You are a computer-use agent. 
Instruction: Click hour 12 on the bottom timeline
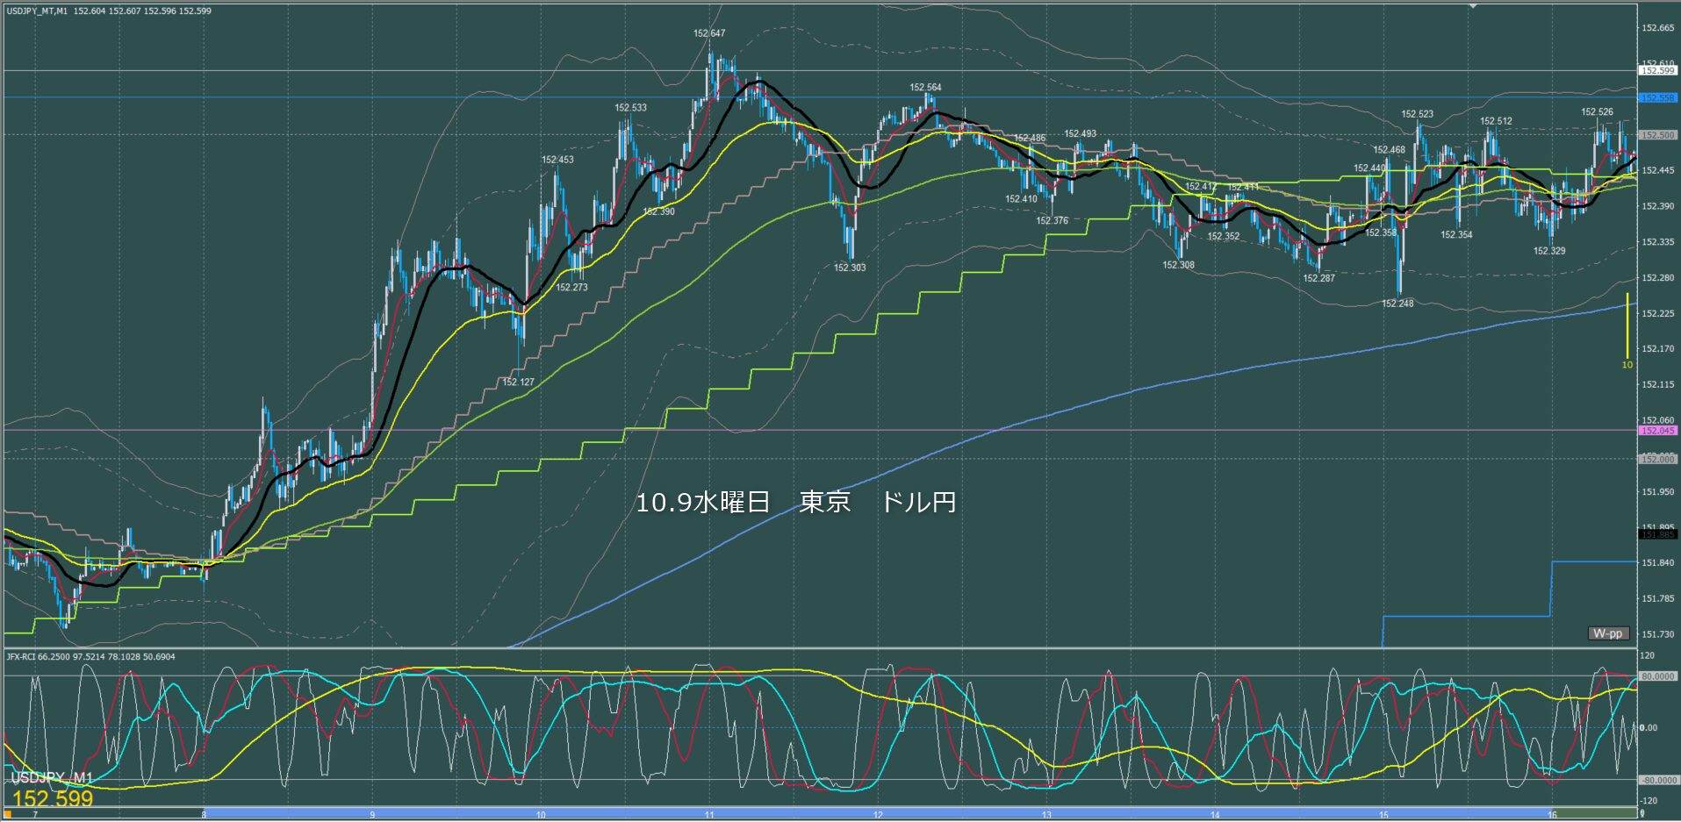(x=878, y=815)
